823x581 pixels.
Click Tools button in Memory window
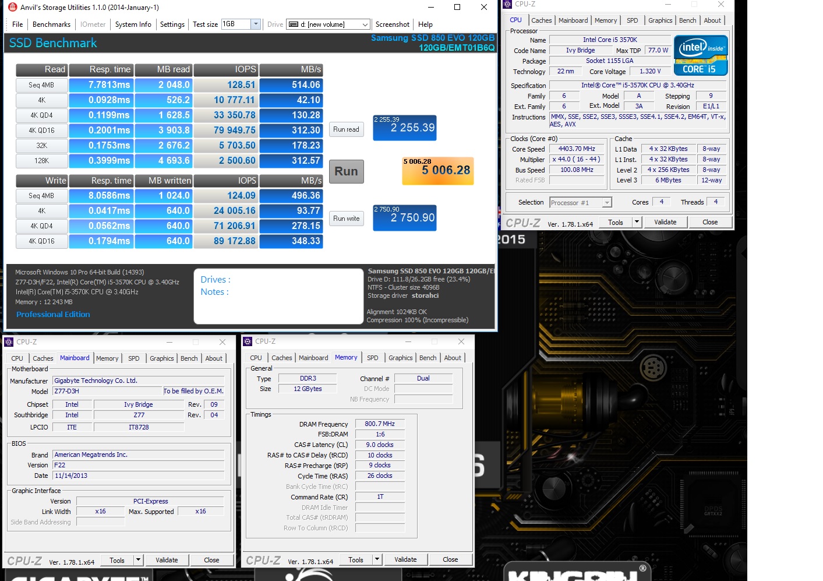[355, 559]
